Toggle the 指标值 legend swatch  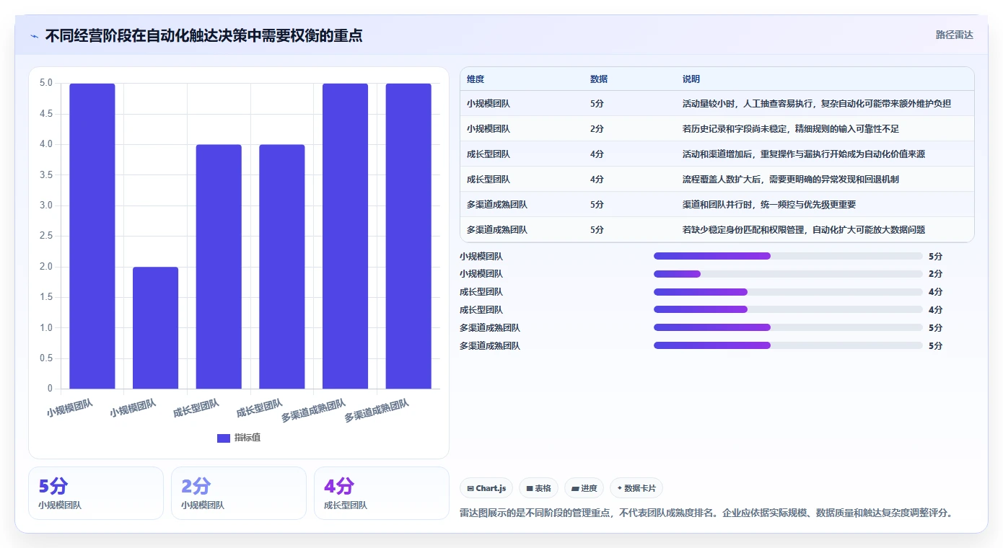coord(224,438)
